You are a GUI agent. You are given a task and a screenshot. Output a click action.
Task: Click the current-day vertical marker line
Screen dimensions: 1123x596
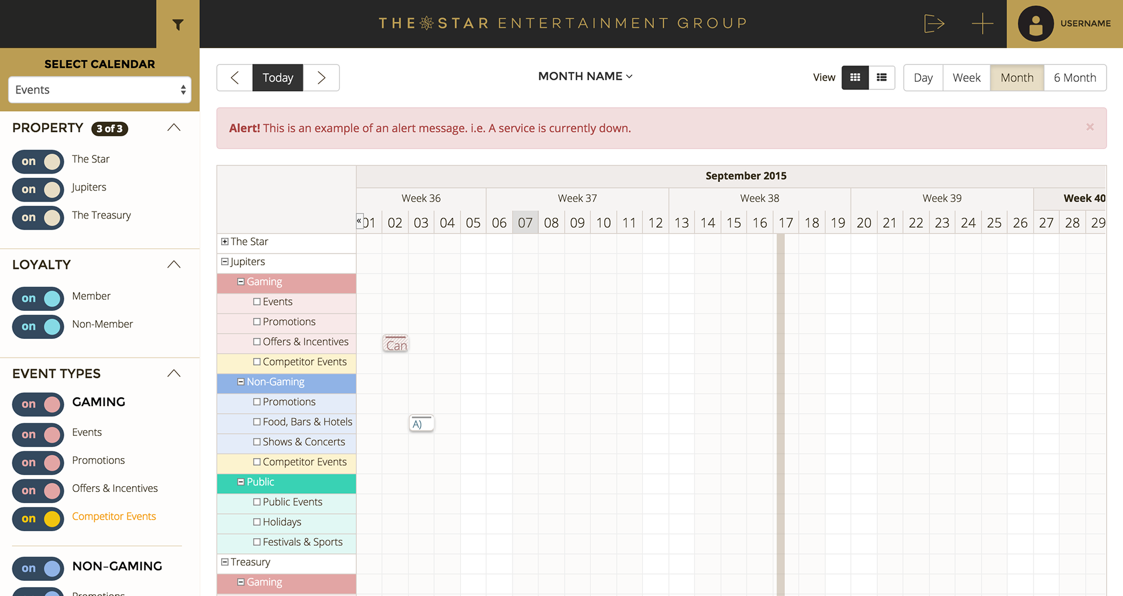point(780,415)
